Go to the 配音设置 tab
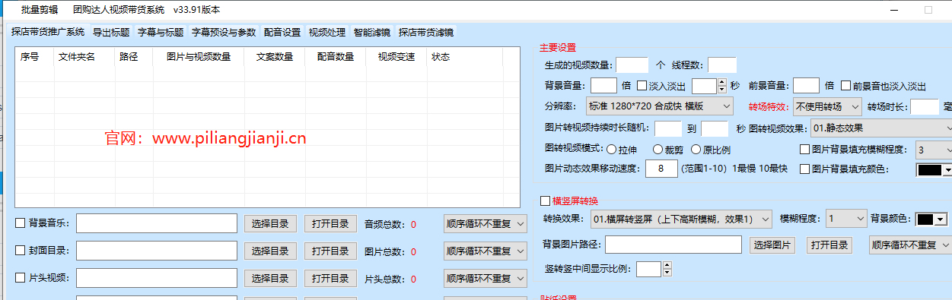This screenshot has height=300, width=952. pyautogui.click(x=282, y=33)
